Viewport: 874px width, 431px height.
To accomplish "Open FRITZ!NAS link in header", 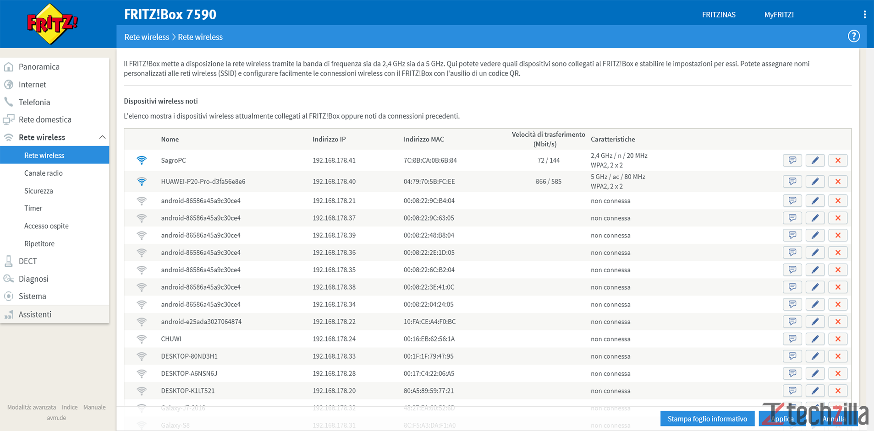I will (719, 15).
